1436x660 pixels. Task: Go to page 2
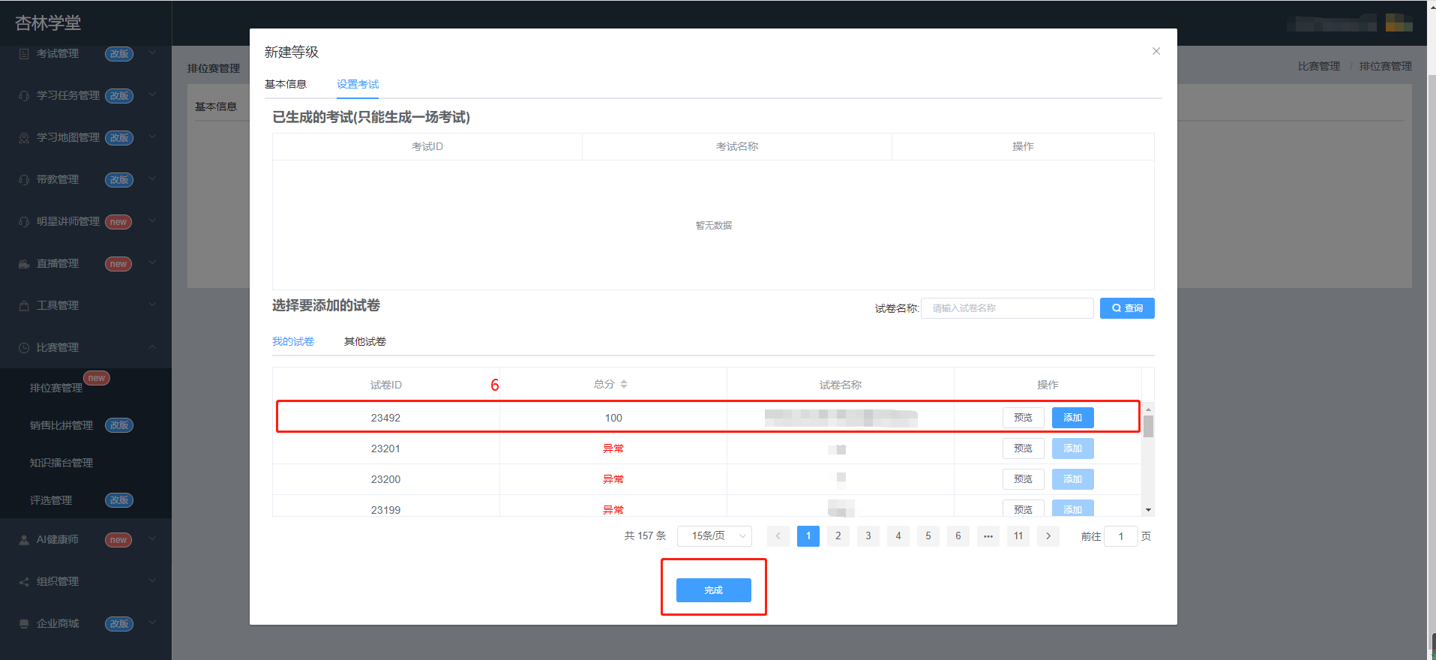[x=838, y=536]
